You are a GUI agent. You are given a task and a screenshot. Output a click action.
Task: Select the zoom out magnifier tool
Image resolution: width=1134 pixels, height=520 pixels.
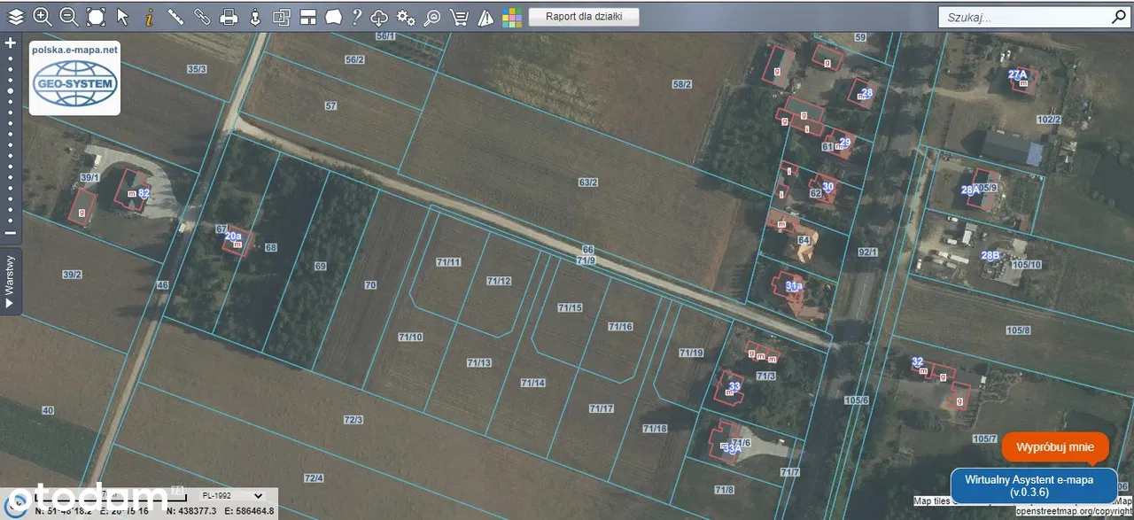pos(68,16)
